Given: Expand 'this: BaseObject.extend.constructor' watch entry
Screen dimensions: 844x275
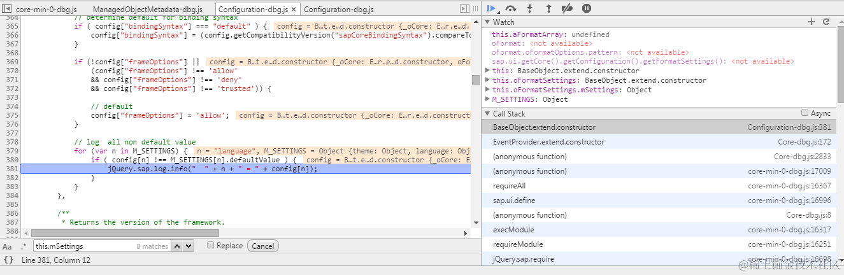Looking at the screenshot, I should pos(488,71).
